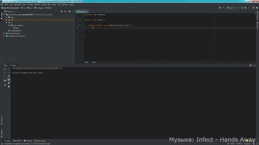Open the Refactor menu
Viewport: 259px width, 145px height.
tap(38, 4)
